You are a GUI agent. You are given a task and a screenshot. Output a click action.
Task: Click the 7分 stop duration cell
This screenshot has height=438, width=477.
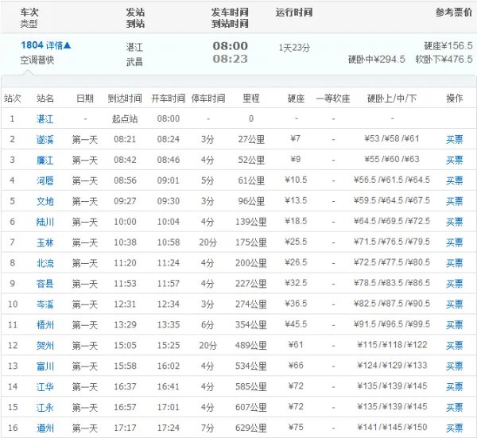tap(207, 428)
